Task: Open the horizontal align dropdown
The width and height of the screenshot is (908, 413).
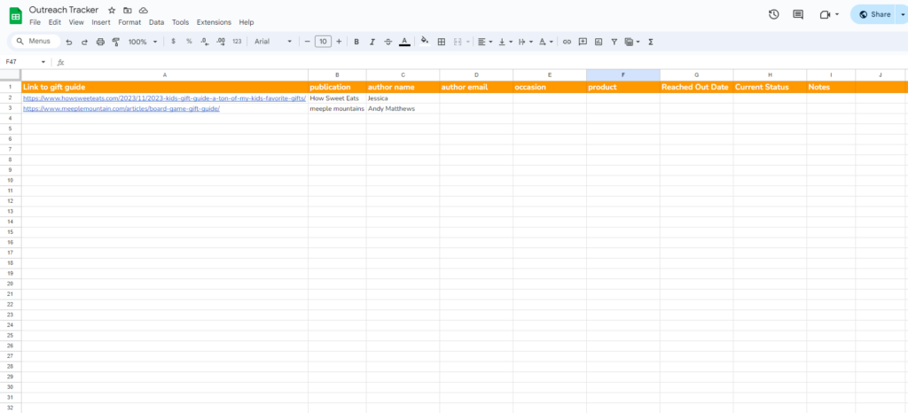Action: pyautogui.click(x=484, y=42)
